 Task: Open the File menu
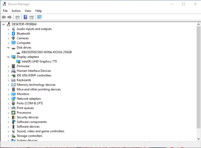tap(5, 11)
